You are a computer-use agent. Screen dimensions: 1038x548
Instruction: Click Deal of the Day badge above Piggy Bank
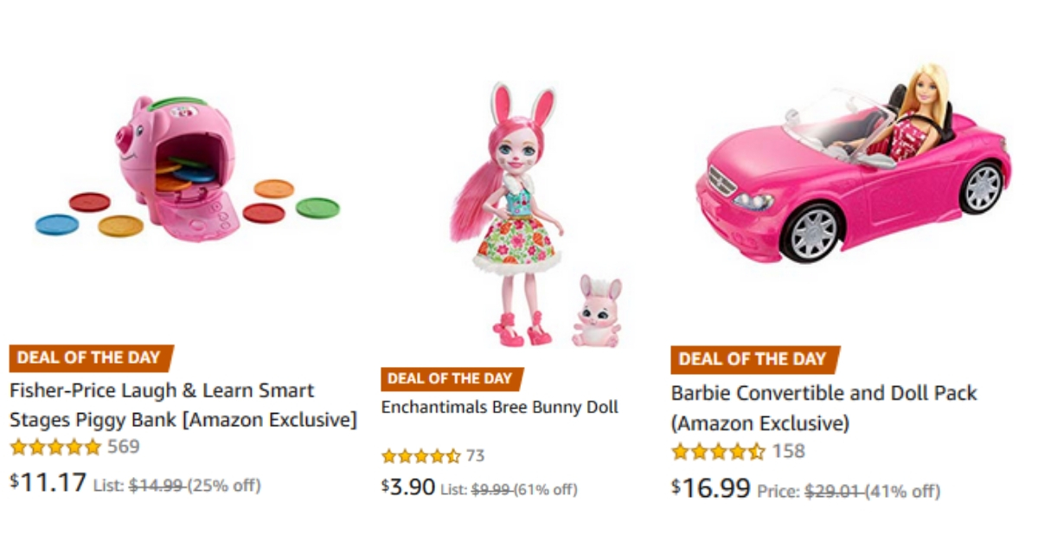[91, 358]
